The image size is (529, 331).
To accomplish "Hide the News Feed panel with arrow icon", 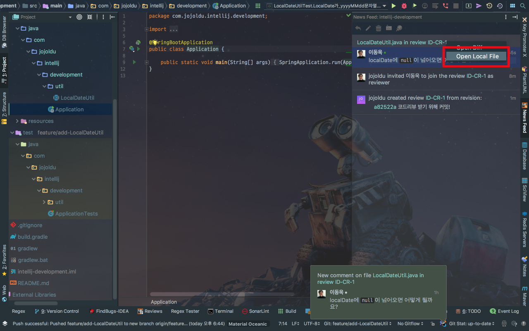I will point(515,17).
